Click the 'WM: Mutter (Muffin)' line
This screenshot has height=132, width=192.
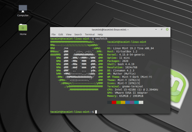click(x=121, y=74)
